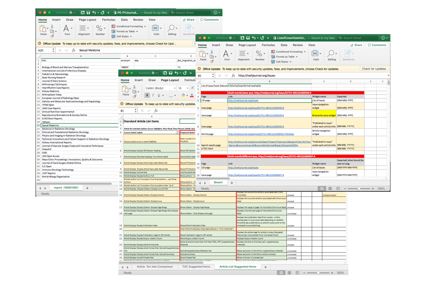426x284 pixels.
Task: Open Editing magnifier in PO-P1Journal ribbon
Action: pos(172,29)
